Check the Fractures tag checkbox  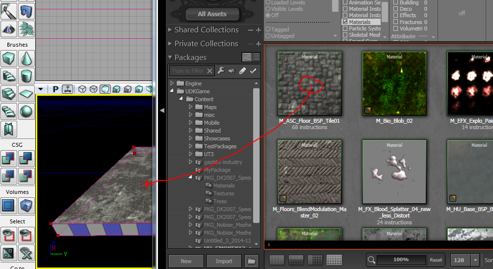point(396,22)
